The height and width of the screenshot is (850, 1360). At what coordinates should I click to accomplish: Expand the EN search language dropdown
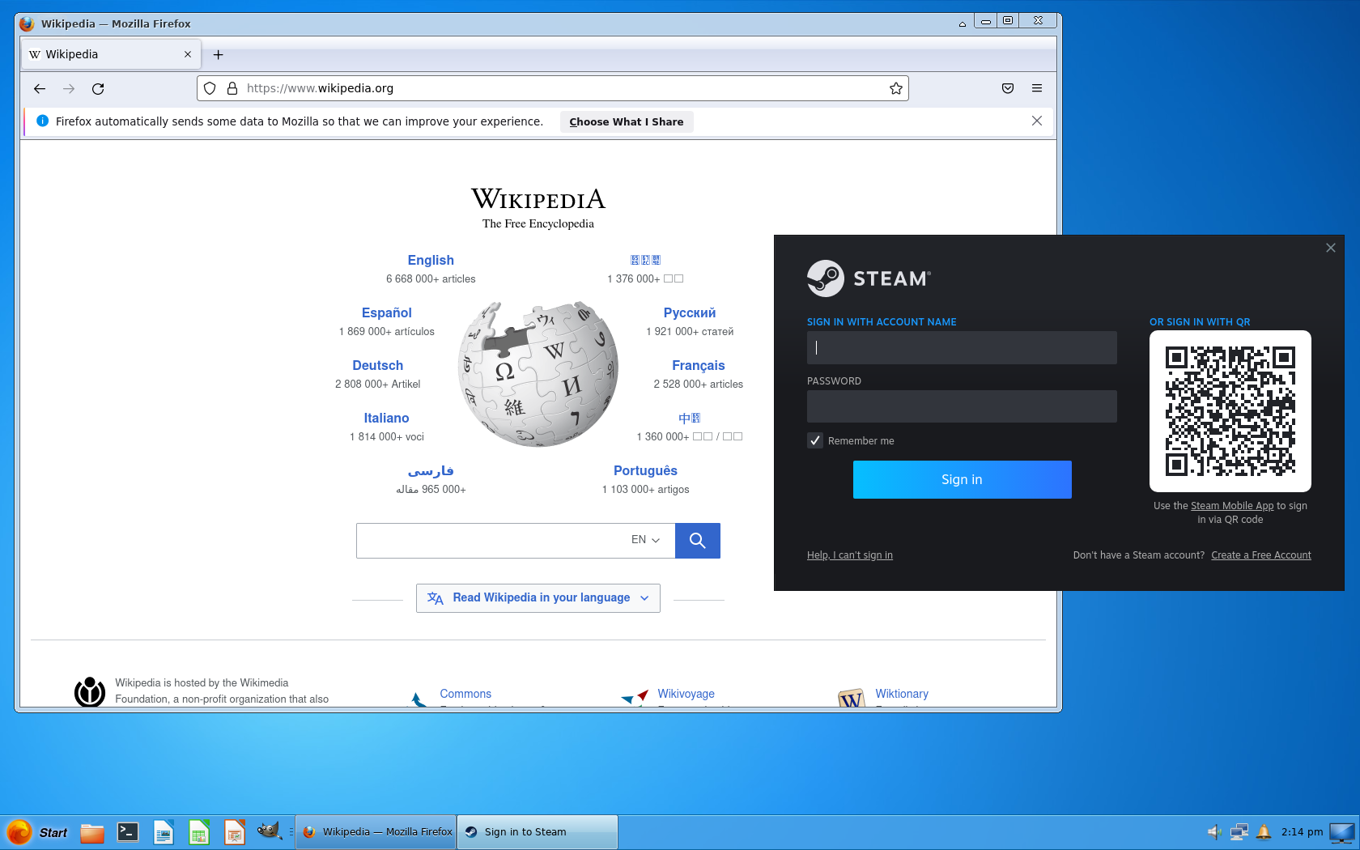tap(646, 540)
